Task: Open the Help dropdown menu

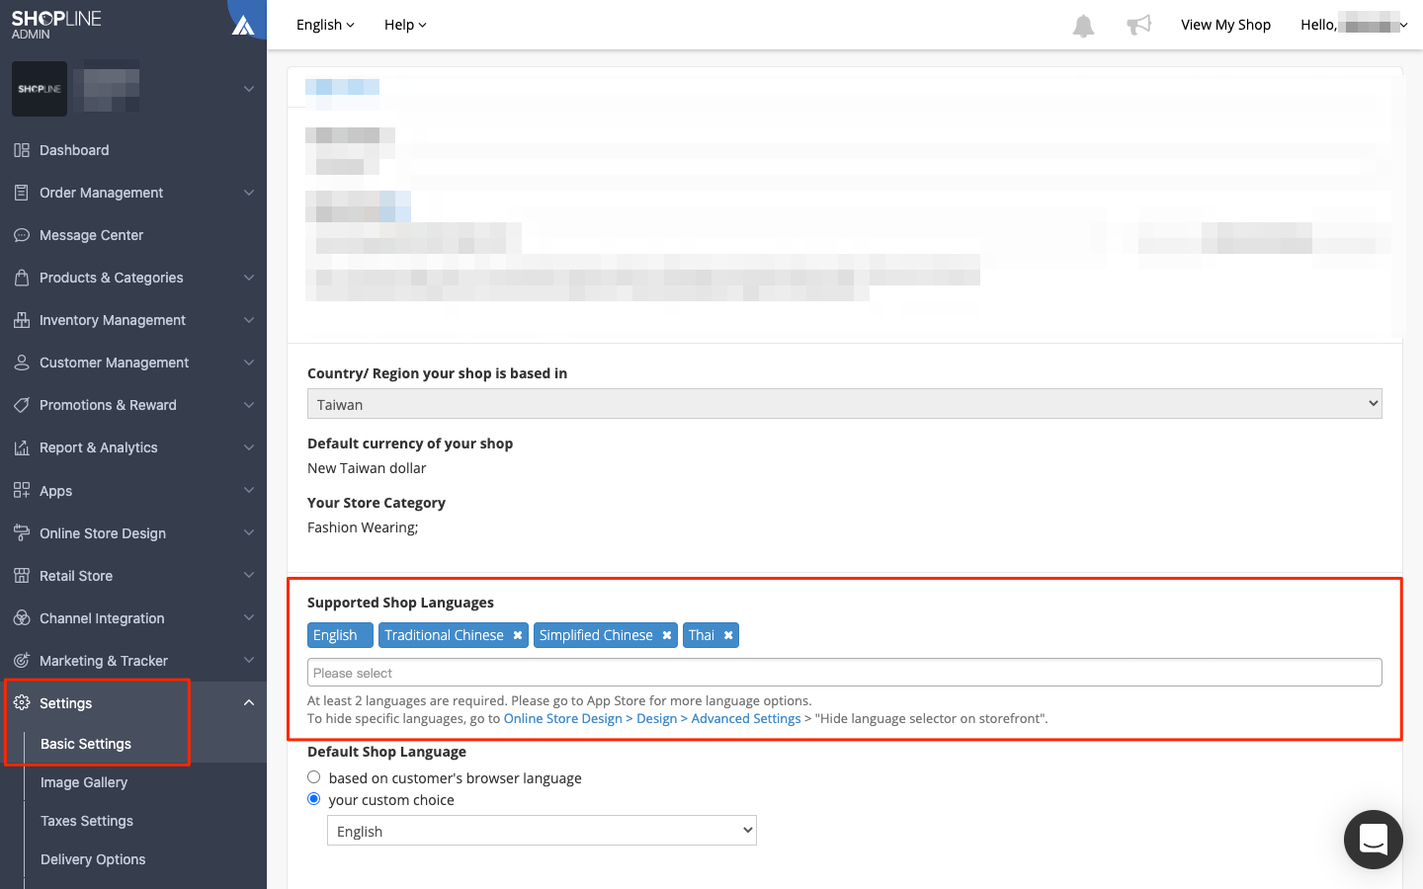Action: pyautogui.click(x=405, y=25)
